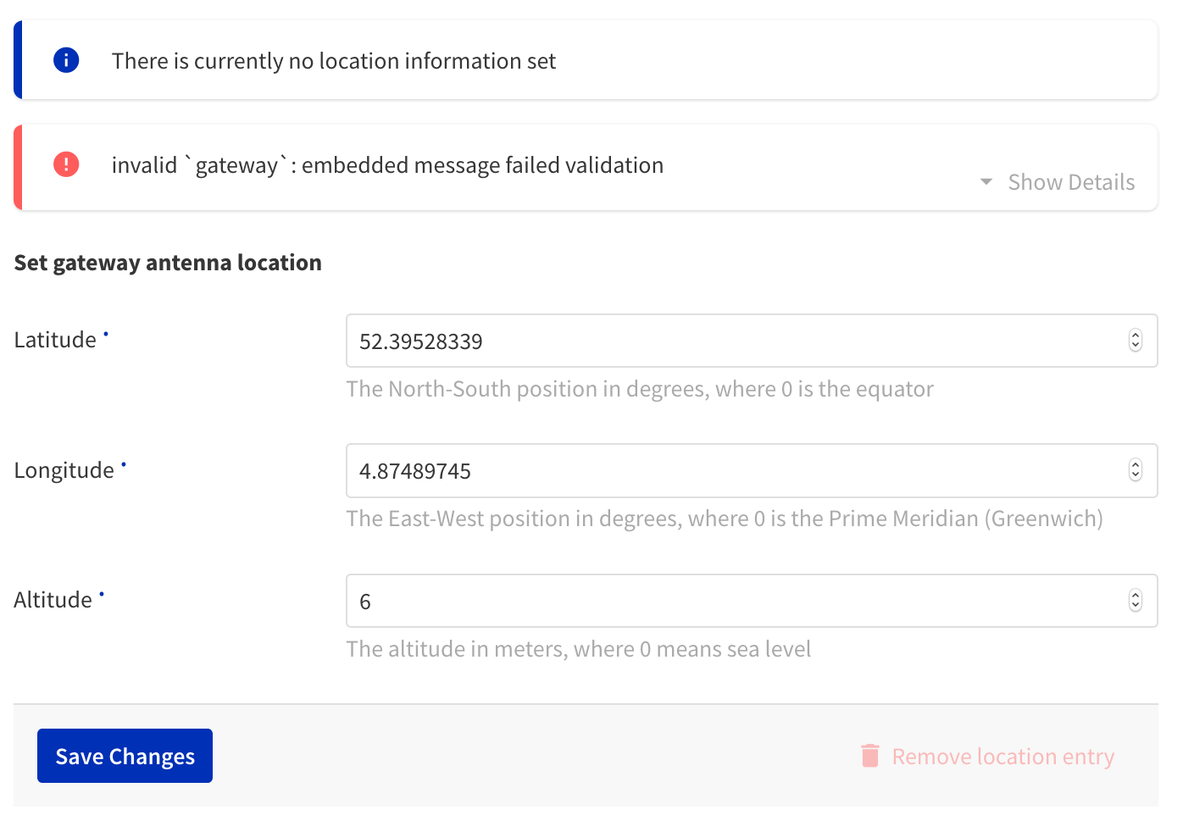Increase the Altitude value using its stepper
Image resolution: width=1183 pixels, height=832 pixels.
point(1136,596)
